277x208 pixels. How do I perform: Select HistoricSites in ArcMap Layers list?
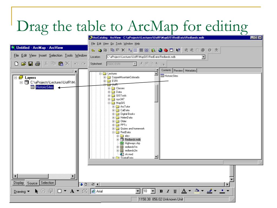[45, 87]
